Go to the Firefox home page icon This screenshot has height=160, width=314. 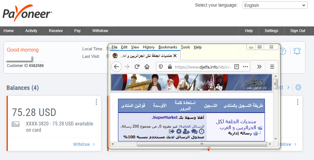pyautogui.click(x=147, y=67)
